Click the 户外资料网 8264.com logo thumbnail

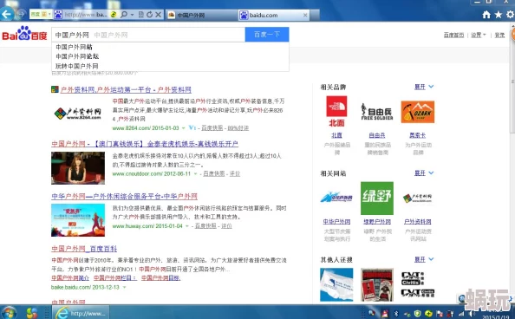pyautogui.click(x=78, y=114)
